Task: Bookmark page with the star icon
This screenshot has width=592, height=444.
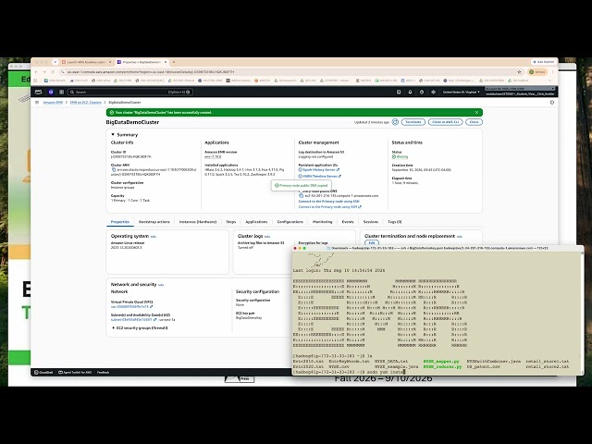Action: (520, 72)
